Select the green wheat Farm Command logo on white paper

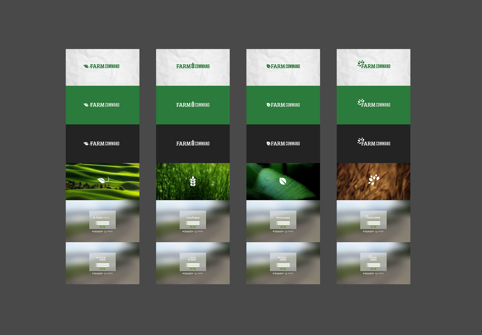pyautogui.click(x=193, y=66)
